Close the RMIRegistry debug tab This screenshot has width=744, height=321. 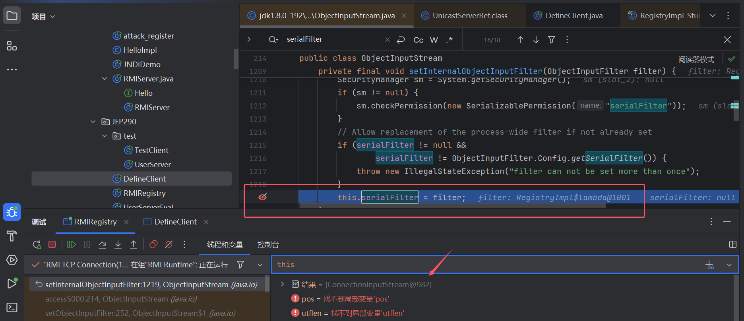pyautogui.click(x=126, y=222)
